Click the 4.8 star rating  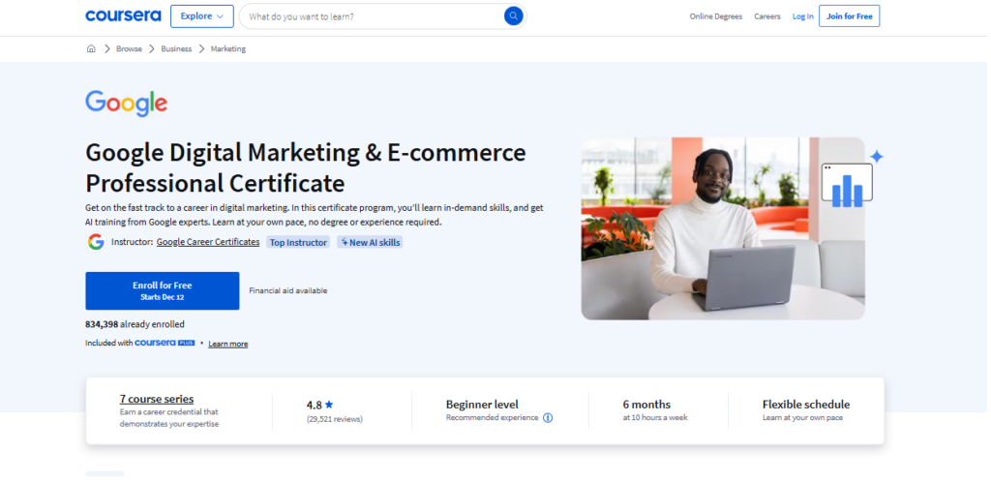pyautogui.click(x=319, y=405)
